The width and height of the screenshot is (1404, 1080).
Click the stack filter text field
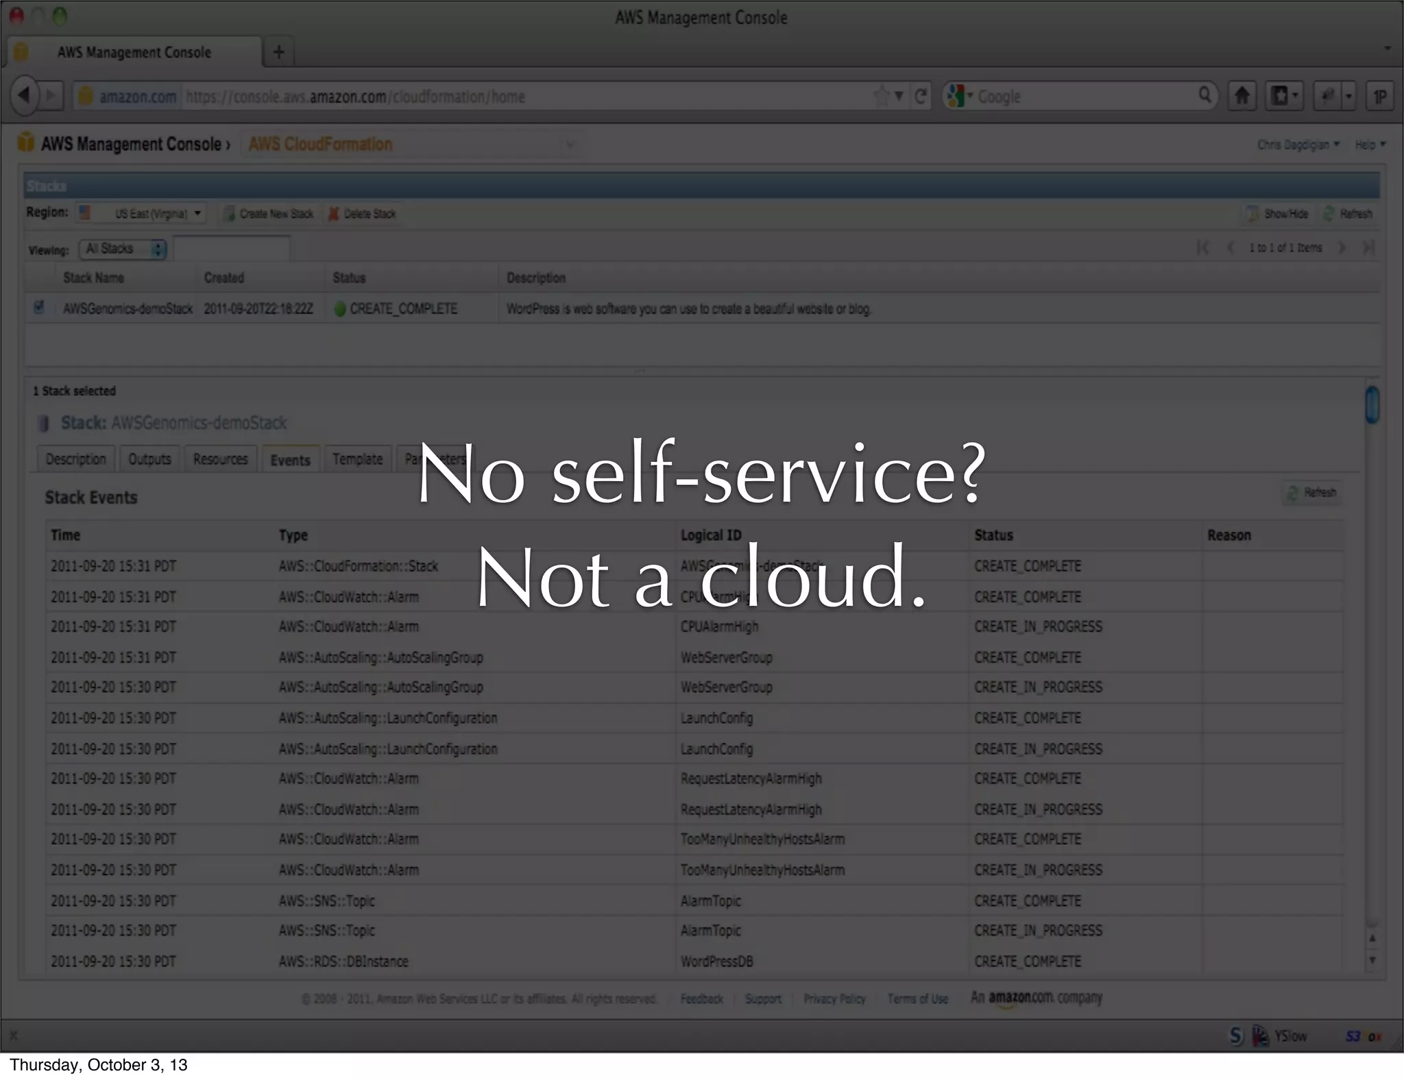pyautogui.click(x=232, y=248)
